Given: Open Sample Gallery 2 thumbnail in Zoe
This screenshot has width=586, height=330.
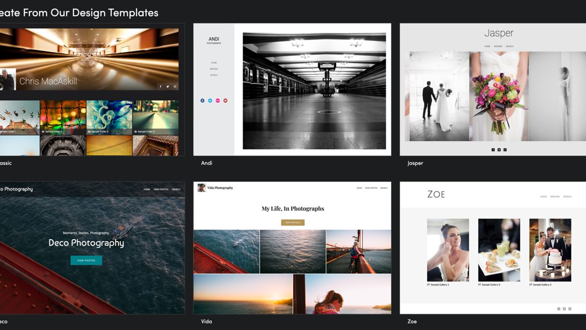Looking at the screenshot, I should click(499, 250).
